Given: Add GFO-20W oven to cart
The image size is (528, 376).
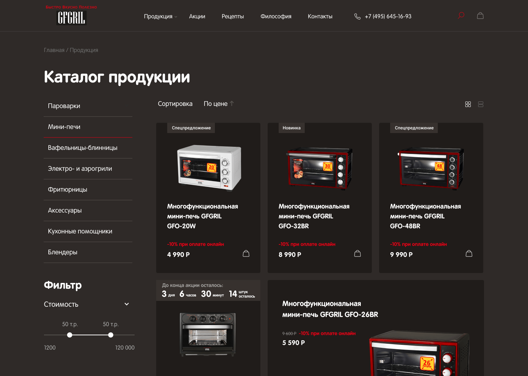Looking at the screenshot, I should [246, 254].
